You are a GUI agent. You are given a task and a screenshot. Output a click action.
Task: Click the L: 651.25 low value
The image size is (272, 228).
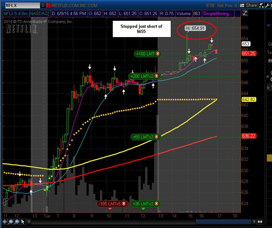click(128, 13)
